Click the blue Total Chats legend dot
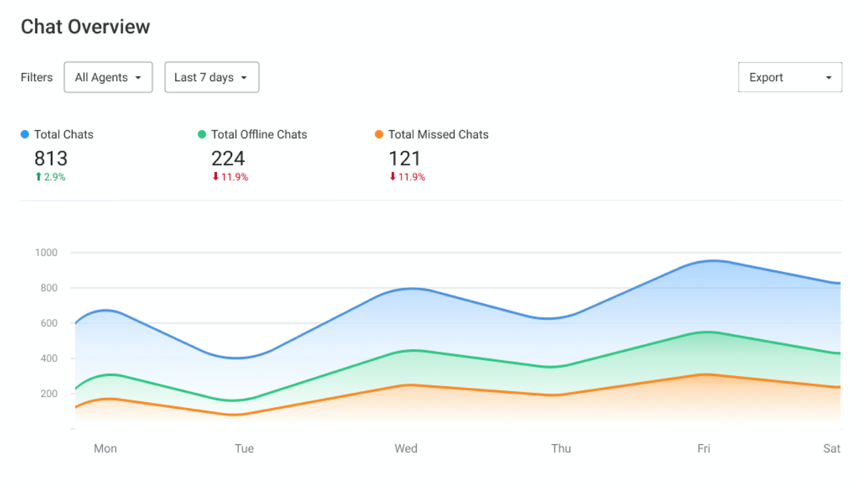This screenshot has height=485, width=862. (24, 134)
